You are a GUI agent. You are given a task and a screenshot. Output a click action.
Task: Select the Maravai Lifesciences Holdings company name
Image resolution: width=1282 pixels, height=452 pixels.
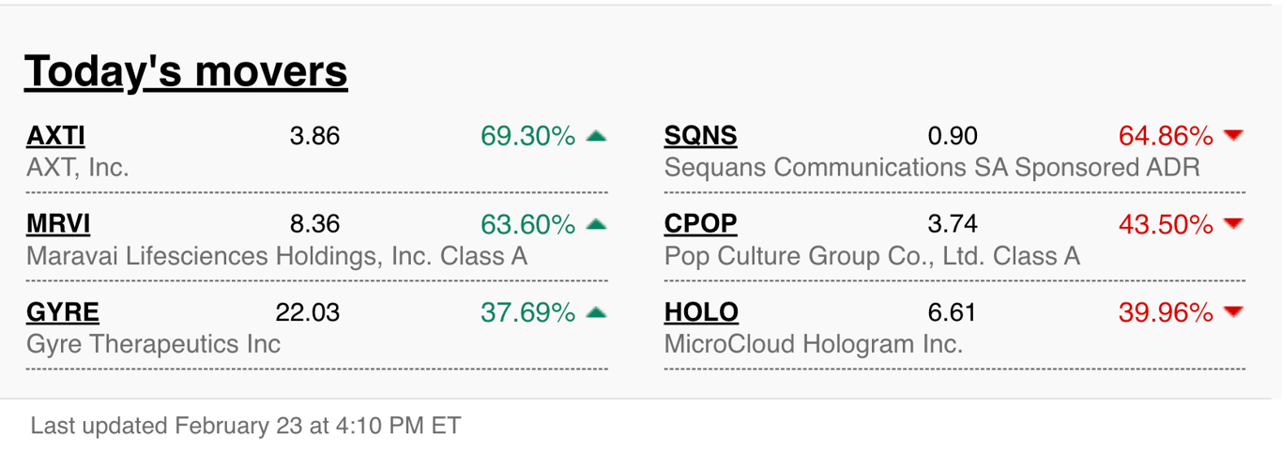click(277, 256)
